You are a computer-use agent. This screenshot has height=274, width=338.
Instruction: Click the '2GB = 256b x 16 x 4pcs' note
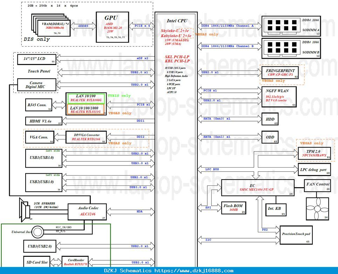(x=53, y=6)
